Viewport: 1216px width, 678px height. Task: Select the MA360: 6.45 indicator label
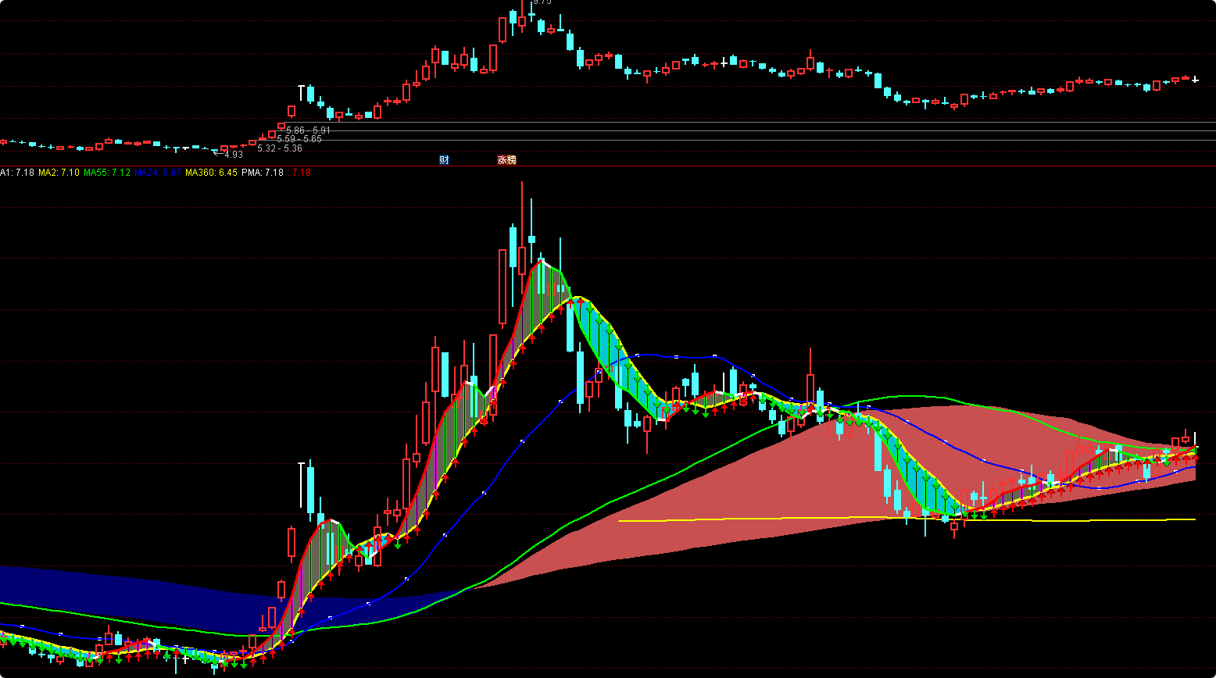[211, 173]
